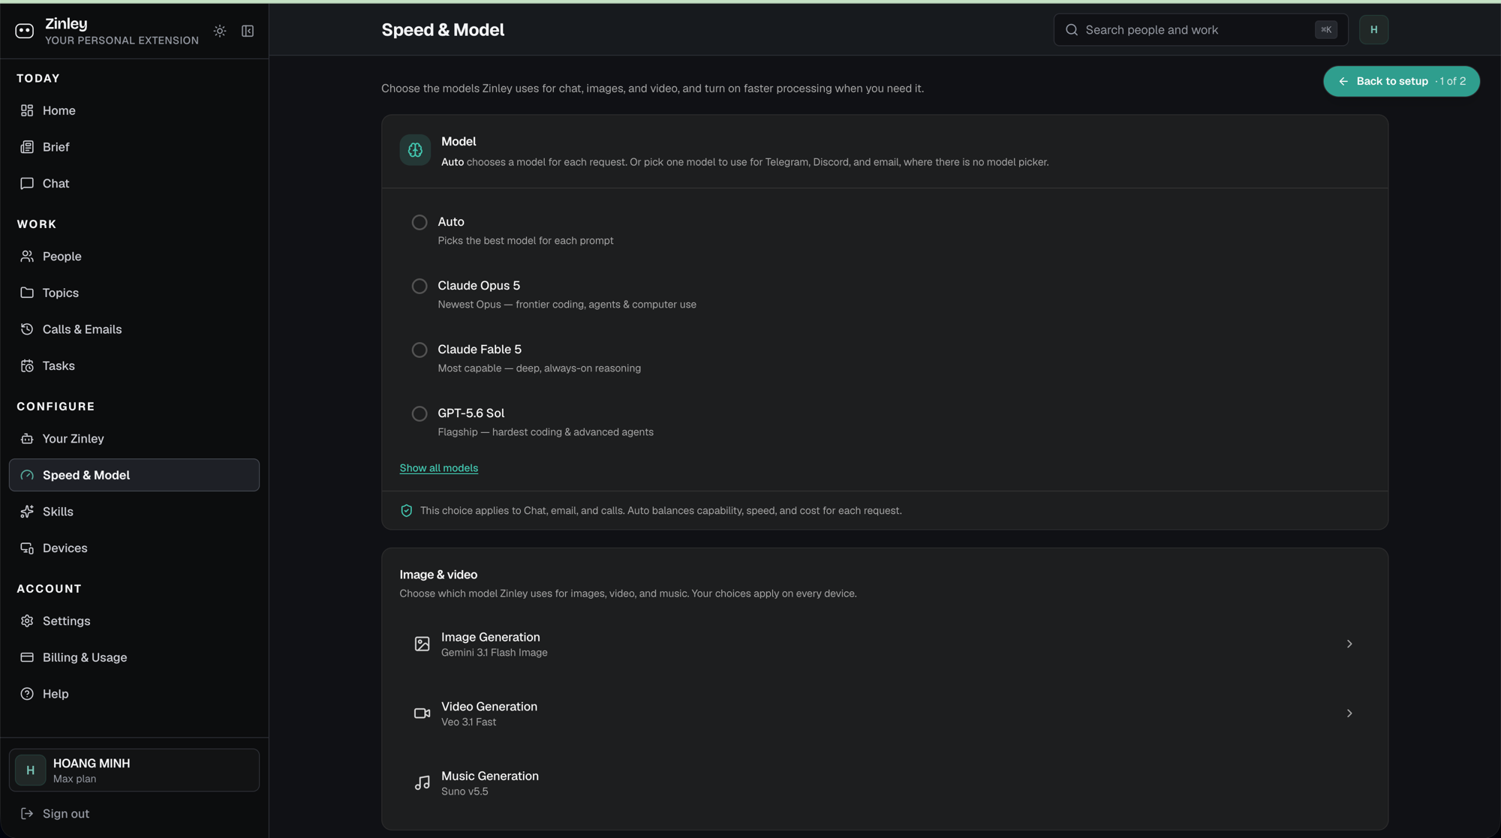Click the ⌘K shortcut badge
Screen dimensions: 1501x838
[x=1326, y=30]
